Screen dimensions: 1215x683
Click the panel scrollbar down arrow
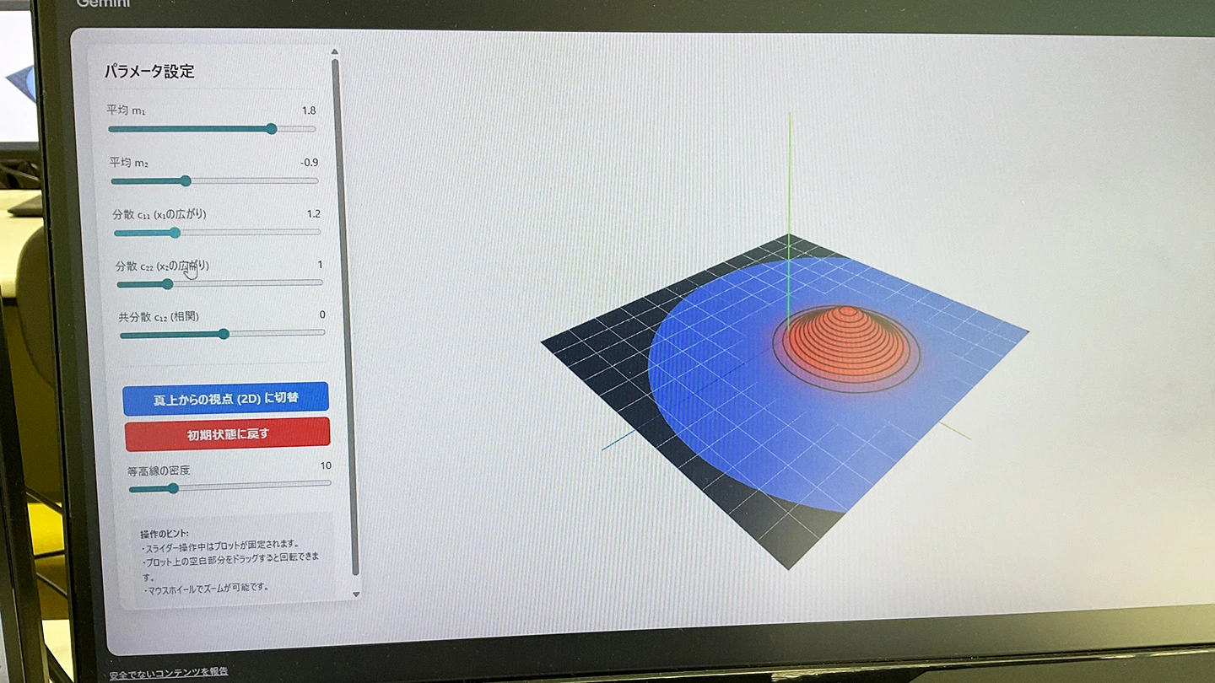[x=355, y=594]
